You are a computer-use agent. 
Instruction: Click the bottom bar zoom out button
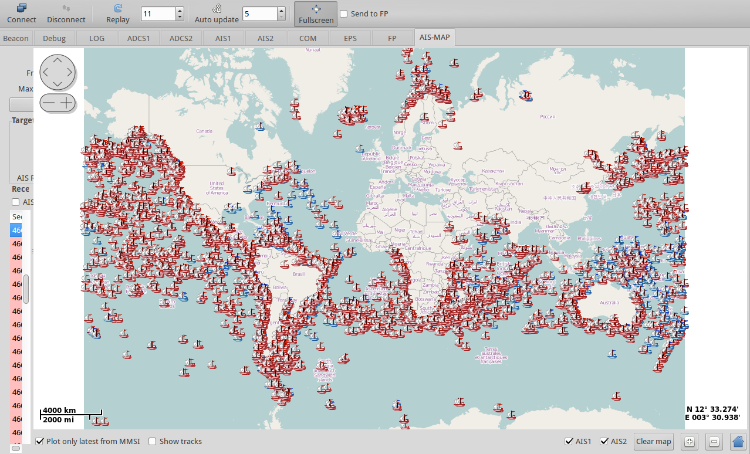714,441
